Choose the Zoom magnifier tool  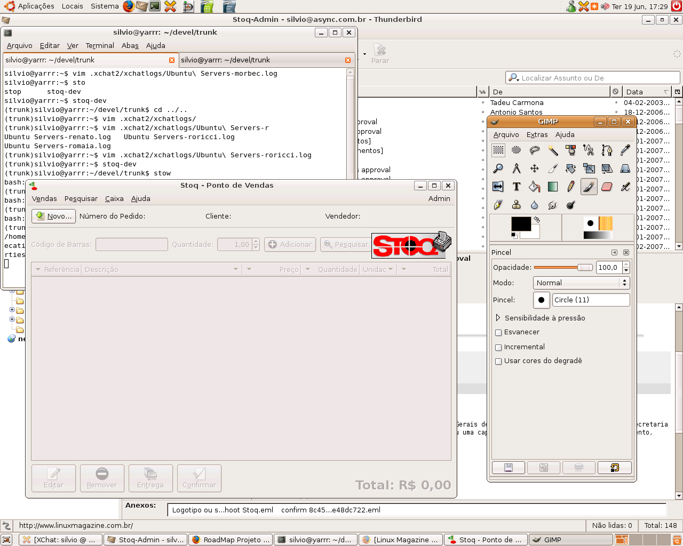498,168
